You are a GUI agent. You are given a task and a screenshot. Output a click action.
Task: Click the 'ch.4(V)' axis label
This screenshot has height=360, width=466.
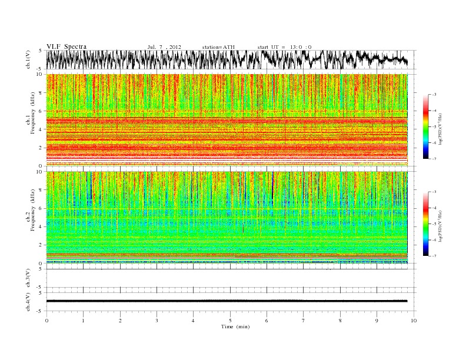click(x=28, y=302)
